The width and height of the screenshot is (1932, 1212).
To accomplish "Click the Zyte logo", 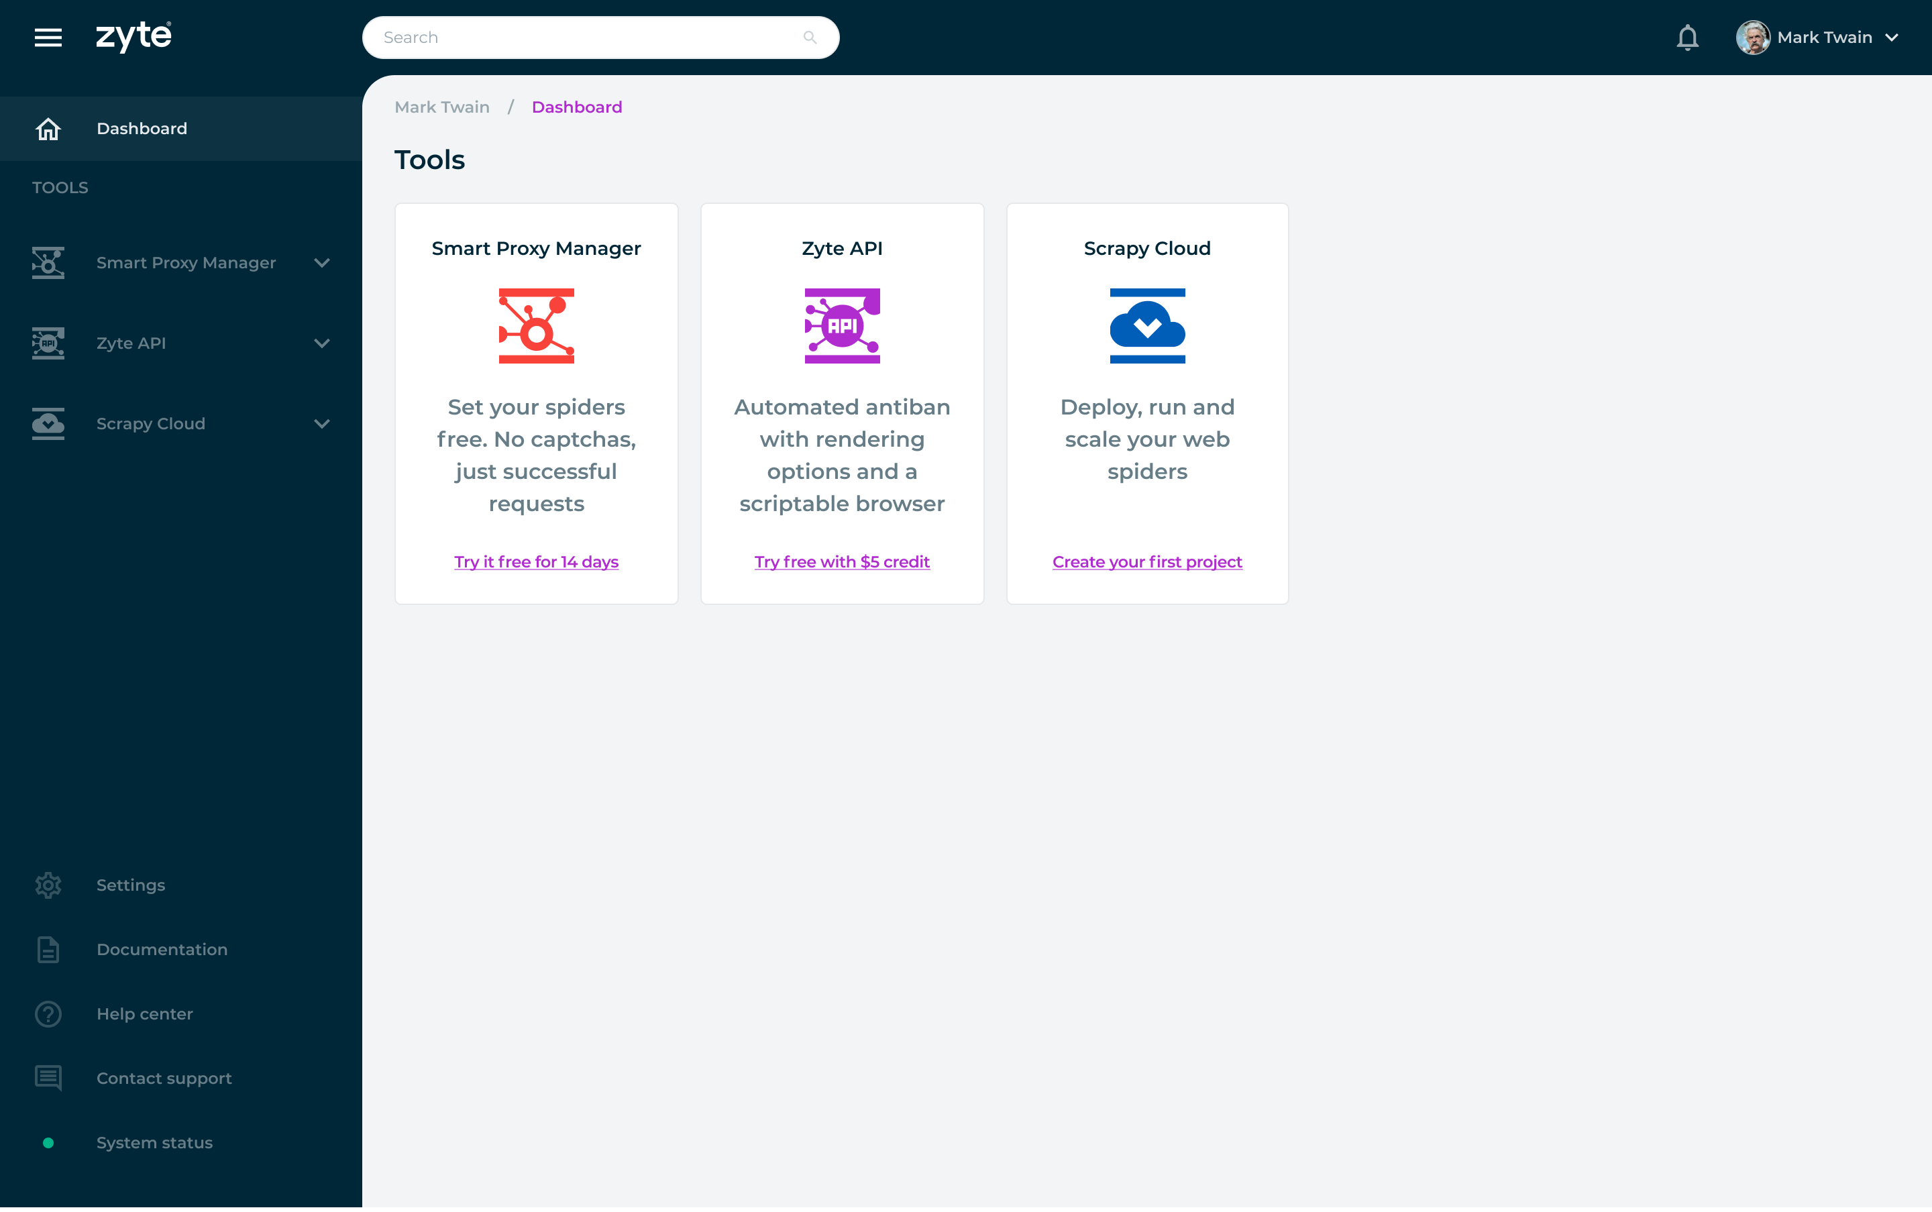I will click(133, 37).
